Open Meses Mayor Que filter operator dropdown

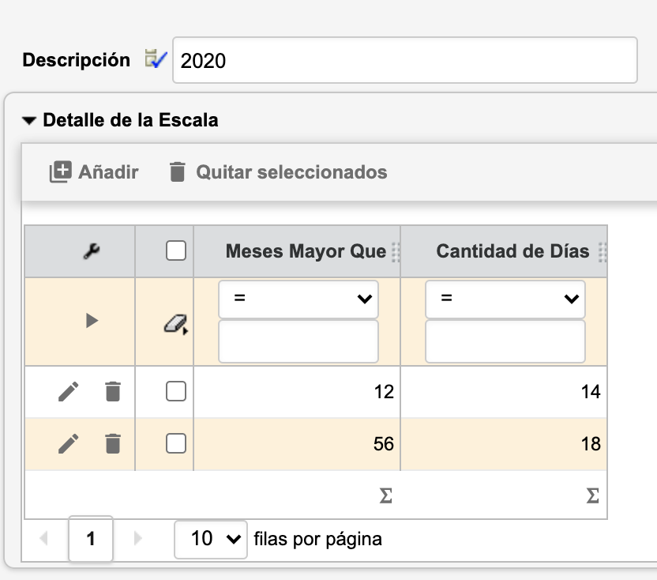tap(298, 299)
